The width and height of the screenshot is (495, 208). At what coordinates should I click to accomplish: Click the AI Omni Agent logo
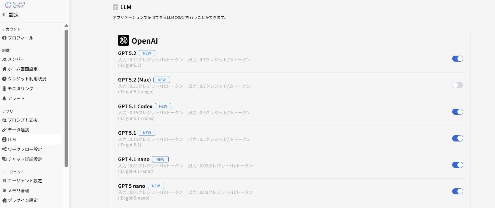[15, 5]
